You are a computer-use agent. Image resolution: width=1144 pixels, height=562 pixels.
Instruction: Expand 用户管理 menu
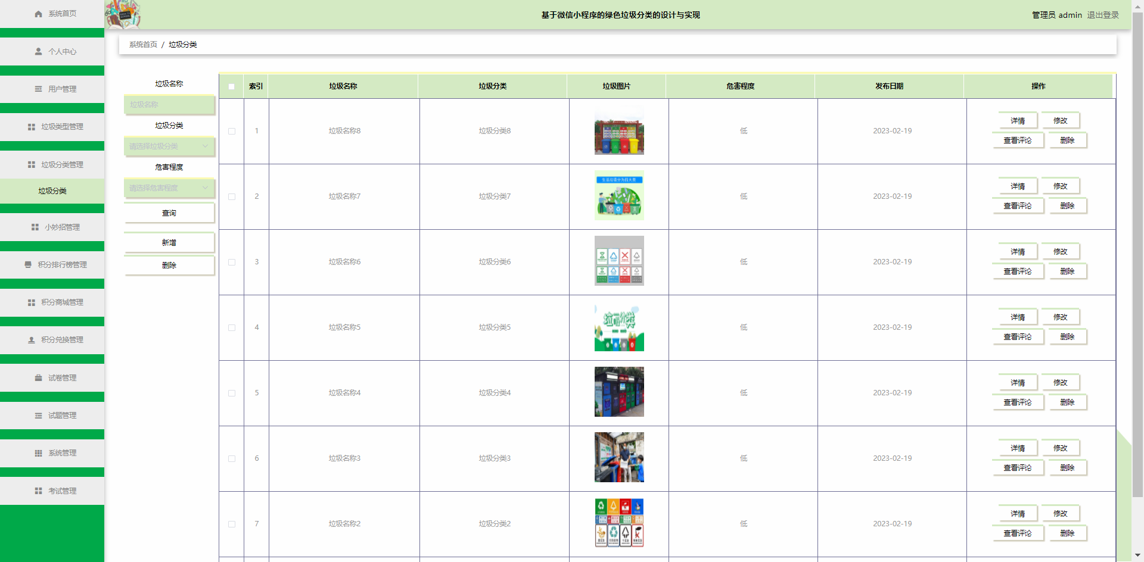point(52,89)
